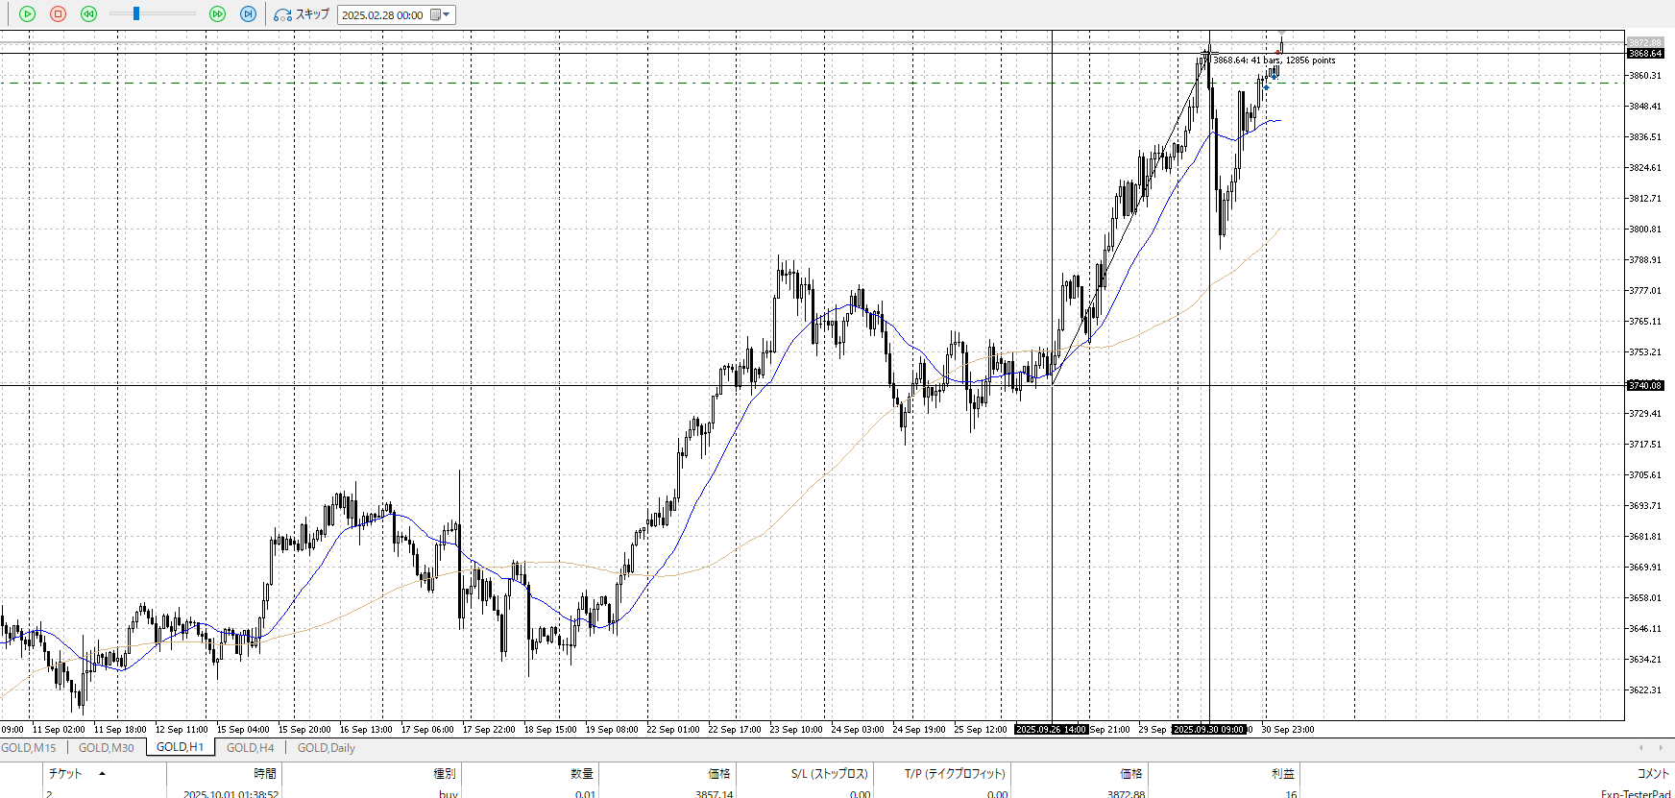Start the strategy tester playback
The width and height of the screenshot is (1675, 798).
coord(27,14)
